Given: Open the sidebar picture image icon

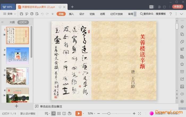Looking at the screenshot, I should tap(182, 87).
